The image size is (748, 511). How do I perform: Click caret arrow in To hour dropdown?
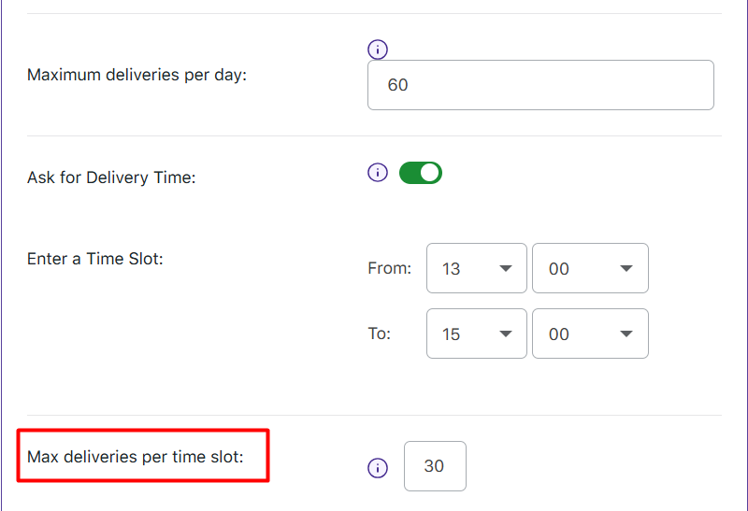click(506, 334)
